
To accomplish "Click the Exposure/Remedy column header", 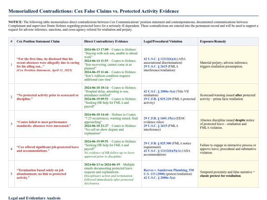I will [213, 41].
